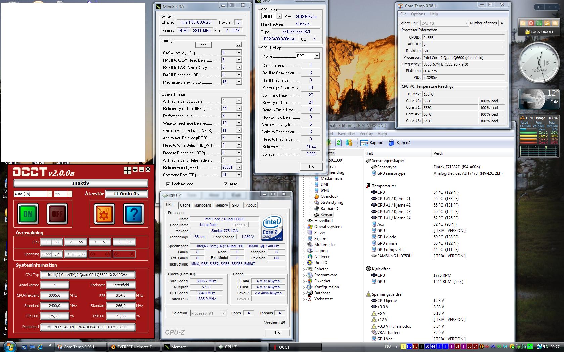Open Rapport in the EVEREST toolbar
564x352 pixels.
(372, 143)
